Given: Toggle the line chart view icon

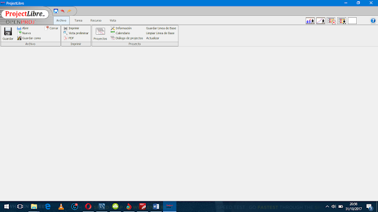Looking at the screenshot, I should pyautogui.click(x=321, y=21).
